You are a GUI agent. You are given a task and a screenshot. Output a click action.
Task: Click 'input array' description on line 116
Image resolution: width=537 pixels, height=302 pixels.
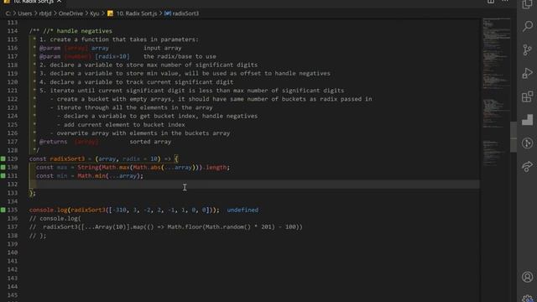pyautogui.click(x=162, y=48)
